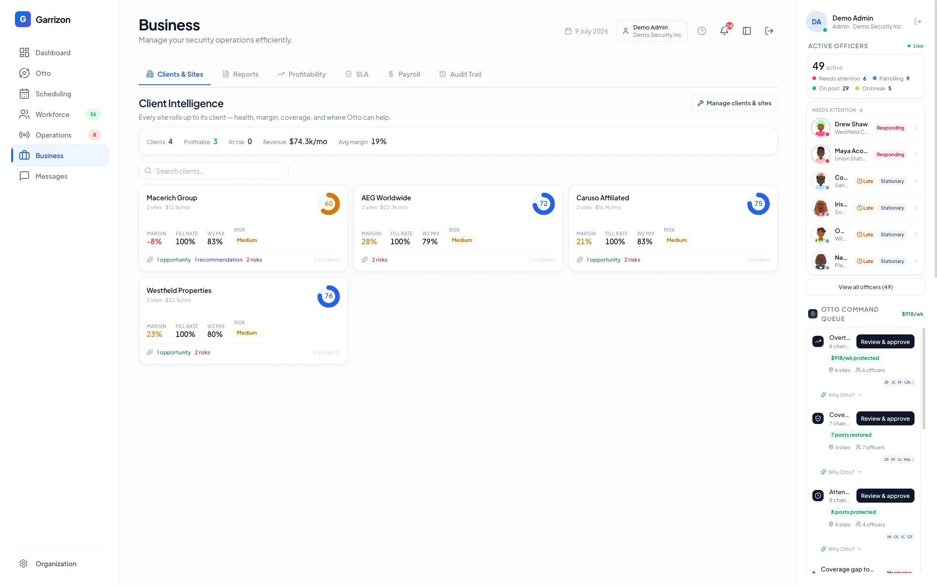Screen dimensions: 937x585
Task: Review & approve the Atten... queue item
Action: pos(885,496)
